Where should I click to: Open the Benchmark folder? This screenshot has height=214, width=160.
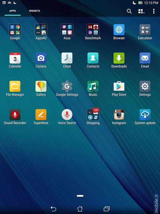pos(93,30)
